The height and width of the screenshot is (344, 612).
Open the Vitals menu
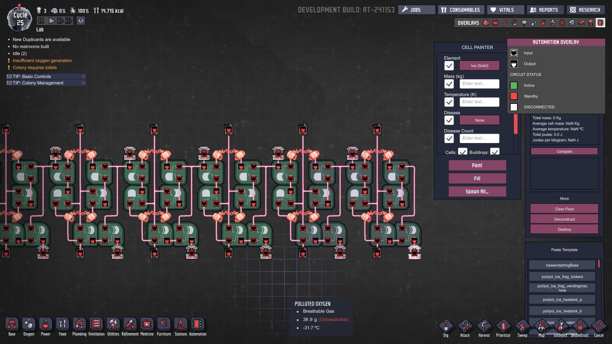click(x=506, y=10)
